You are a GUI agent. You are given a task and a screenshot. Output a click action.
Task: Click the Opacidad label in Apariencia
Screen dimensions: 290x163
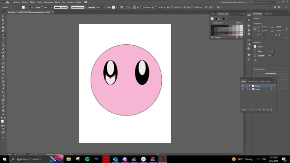tap(261, 55)
